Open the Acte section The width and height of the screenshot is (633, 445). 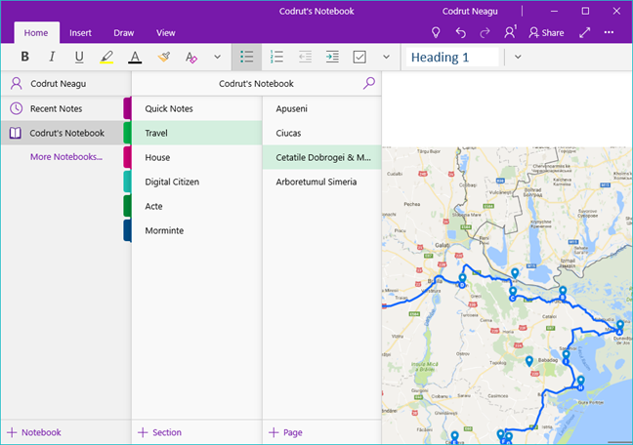tap(197, 206)
